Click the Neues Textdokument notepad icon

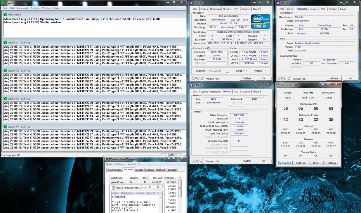pos(113,187)
